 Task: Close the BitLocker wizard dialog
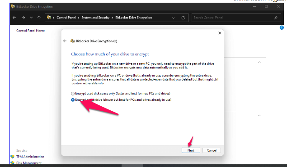pos(220,33)
